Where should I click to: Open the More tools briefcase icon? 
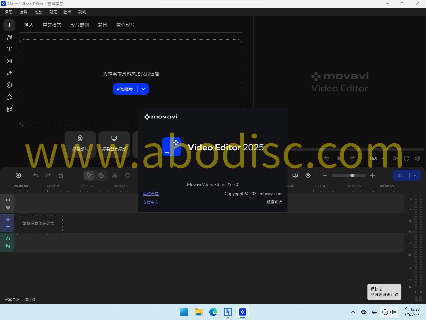click(x=9, y=97)
